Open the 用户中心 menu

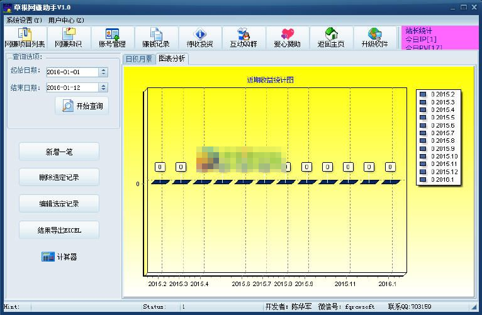pos(66,20)
